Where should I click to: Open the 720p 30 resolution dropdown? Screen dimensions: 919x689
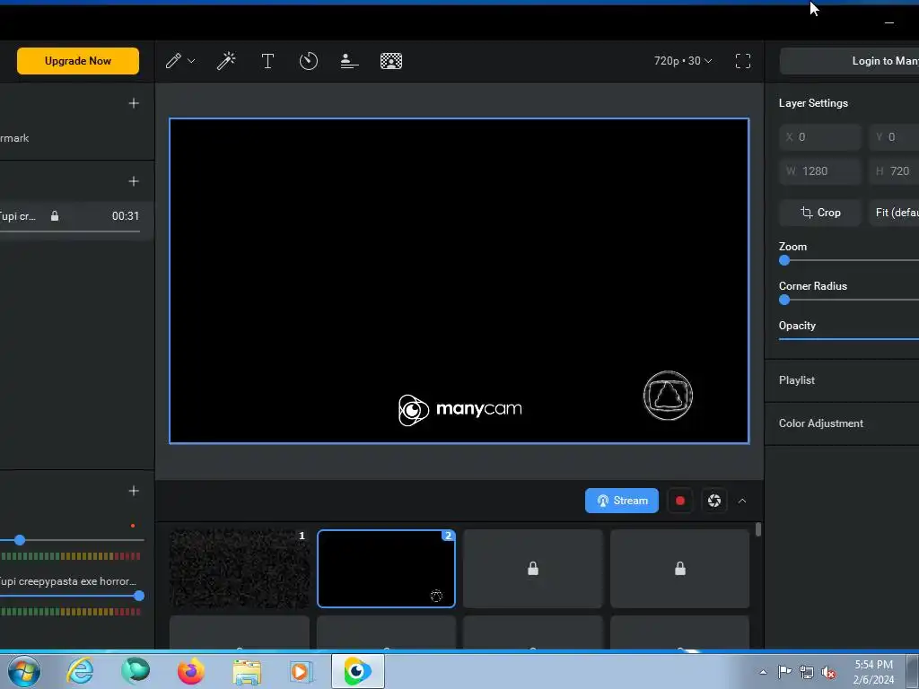[683, 61]
